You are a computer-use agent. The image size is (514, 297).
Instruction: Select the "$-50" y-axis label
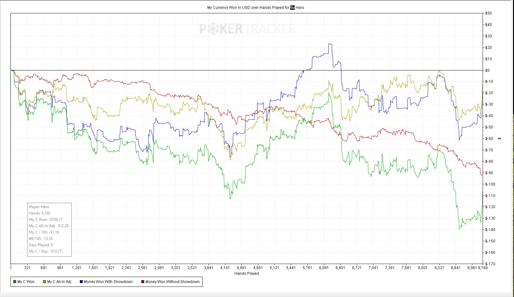coord(489,127)
